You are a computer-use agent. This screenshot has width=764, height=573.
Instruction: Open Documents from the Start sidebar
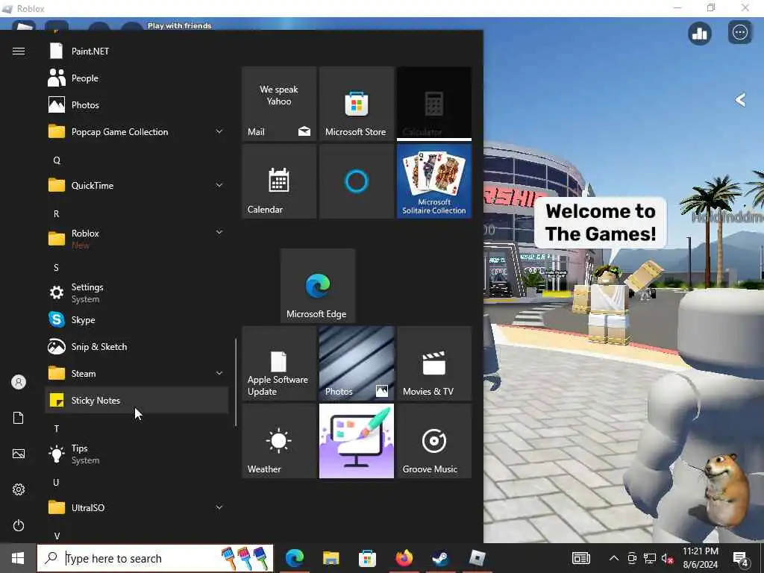(x=19, y=418)
